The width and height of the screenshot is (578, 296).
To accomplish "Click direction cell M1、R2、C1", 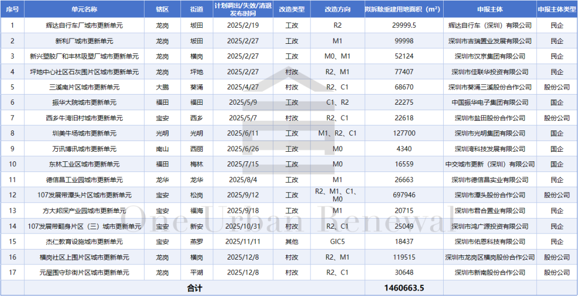I will pyautogui.click(x=338, y=134).
